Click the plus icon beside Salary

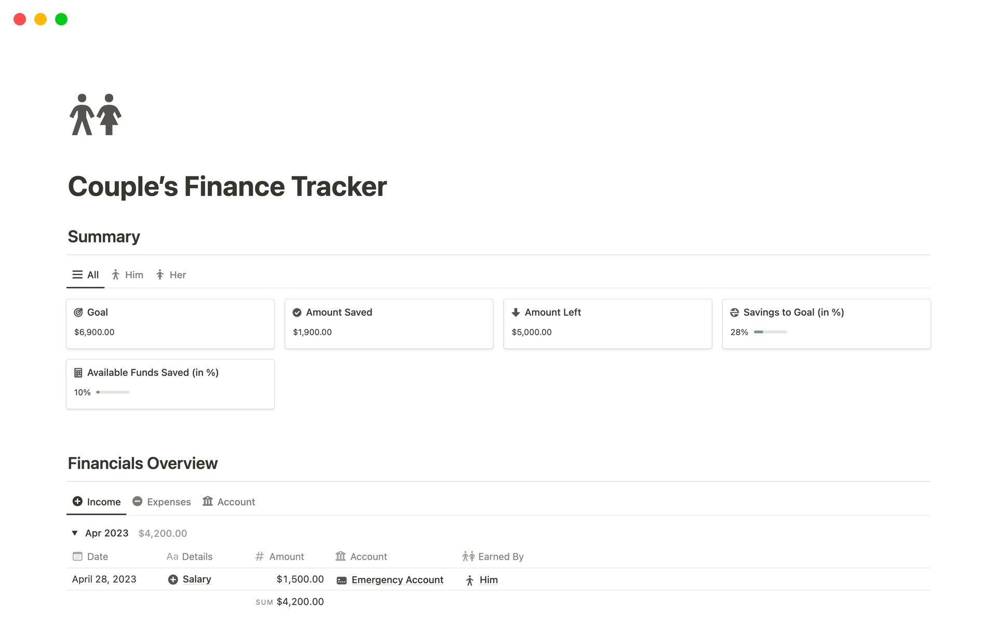(173, 579)
